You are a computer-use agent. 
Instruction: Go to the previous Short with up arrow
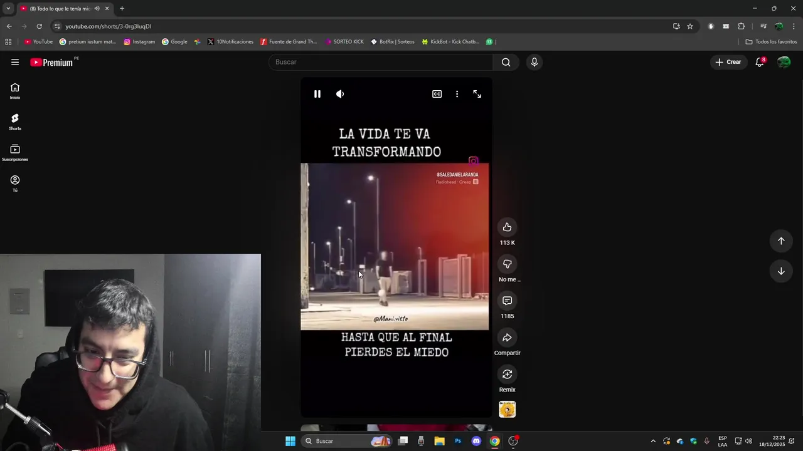(781, 241)
